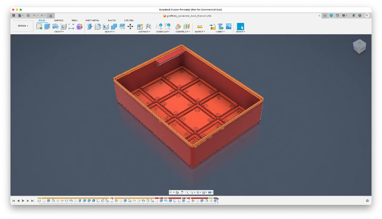
Task: Click the Fit zoom icon
Action: [x=192, y=192]
